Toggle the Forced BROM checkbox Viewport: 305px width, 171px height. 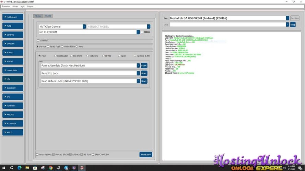point(54,155)
